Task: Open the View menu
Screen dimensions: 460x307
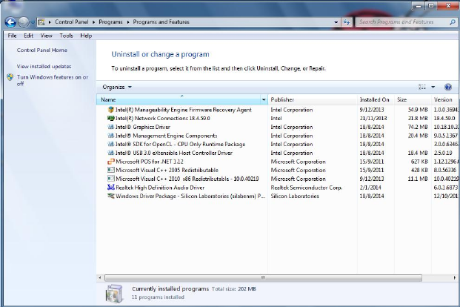Action: [x=47, y=36]
